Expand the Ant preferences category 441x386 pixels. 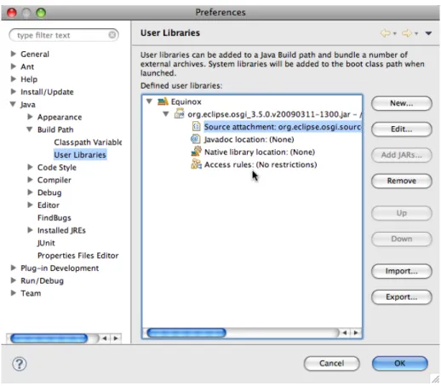(x=13, y=66)
